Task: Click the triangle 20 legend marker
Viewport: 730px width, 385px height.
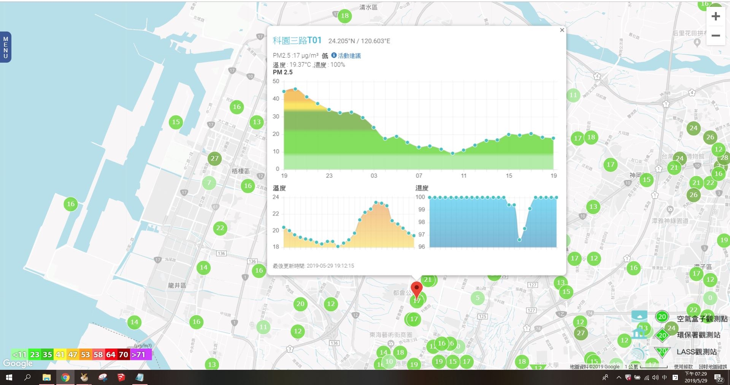Action: [662, 352]
